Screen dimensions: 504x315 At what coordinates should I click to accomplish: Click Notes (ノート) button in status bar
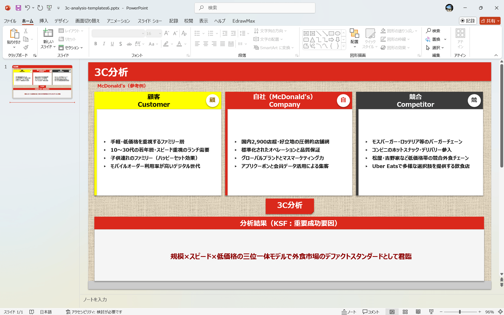tap(349, 312)
